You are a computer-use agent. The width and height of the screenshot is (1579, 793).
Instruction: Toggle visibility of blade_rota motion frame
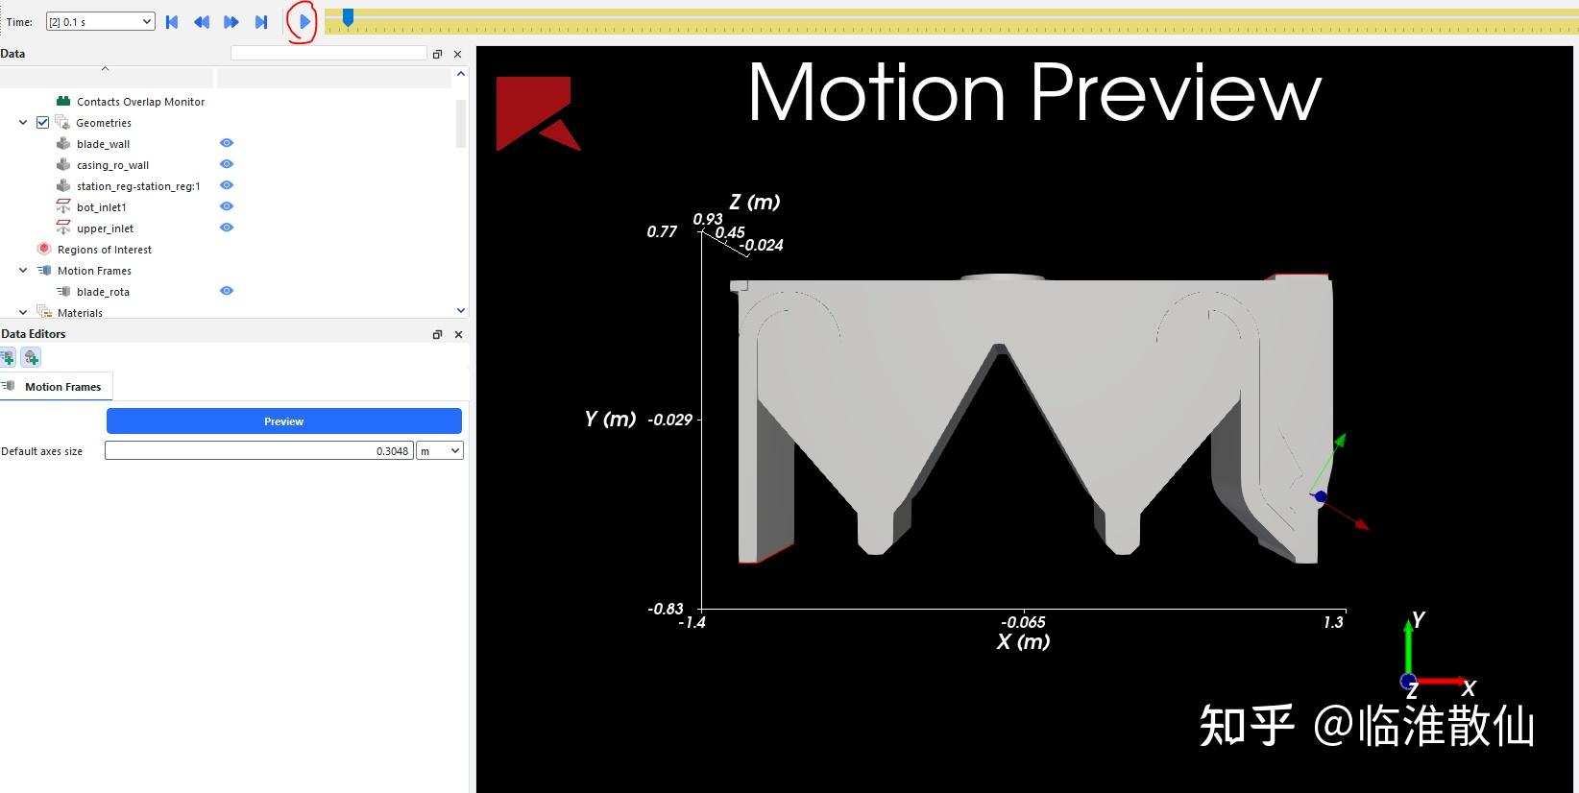(227, 291)
